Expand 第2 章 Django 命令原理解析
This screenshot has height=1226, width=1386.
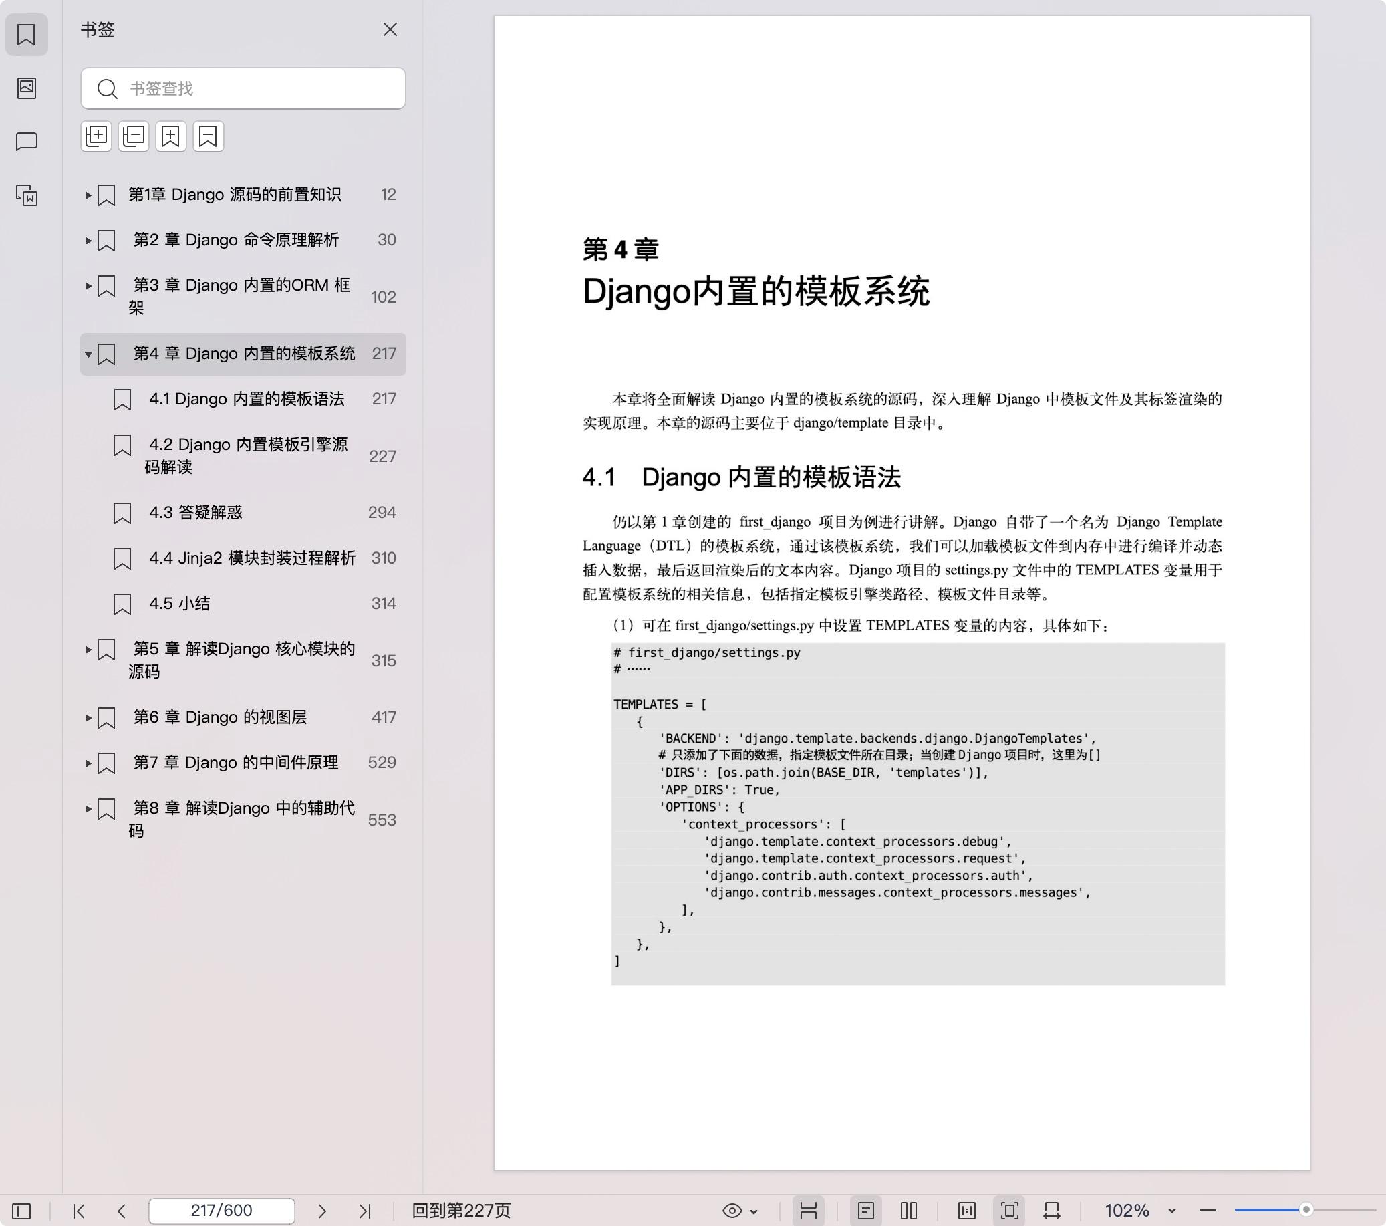[88, 241]
